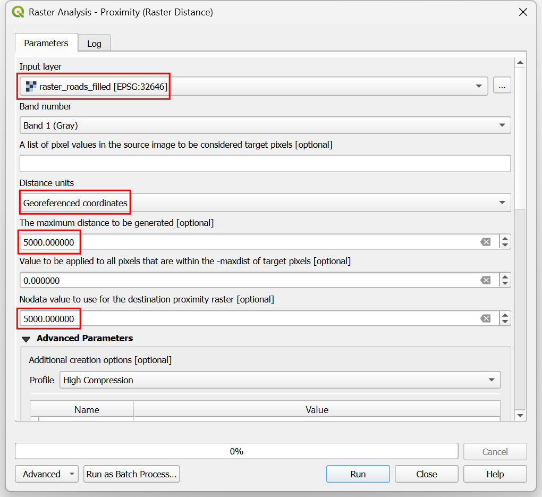Open the Profile High Compression dropdown
542x497 pixels.
pos(280,380)
